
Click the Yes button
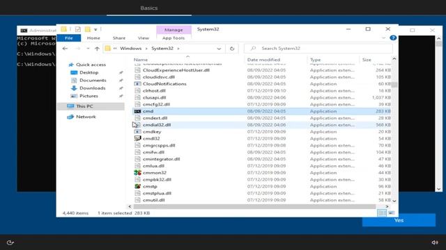pyautogui.click(x=399, y=220)
